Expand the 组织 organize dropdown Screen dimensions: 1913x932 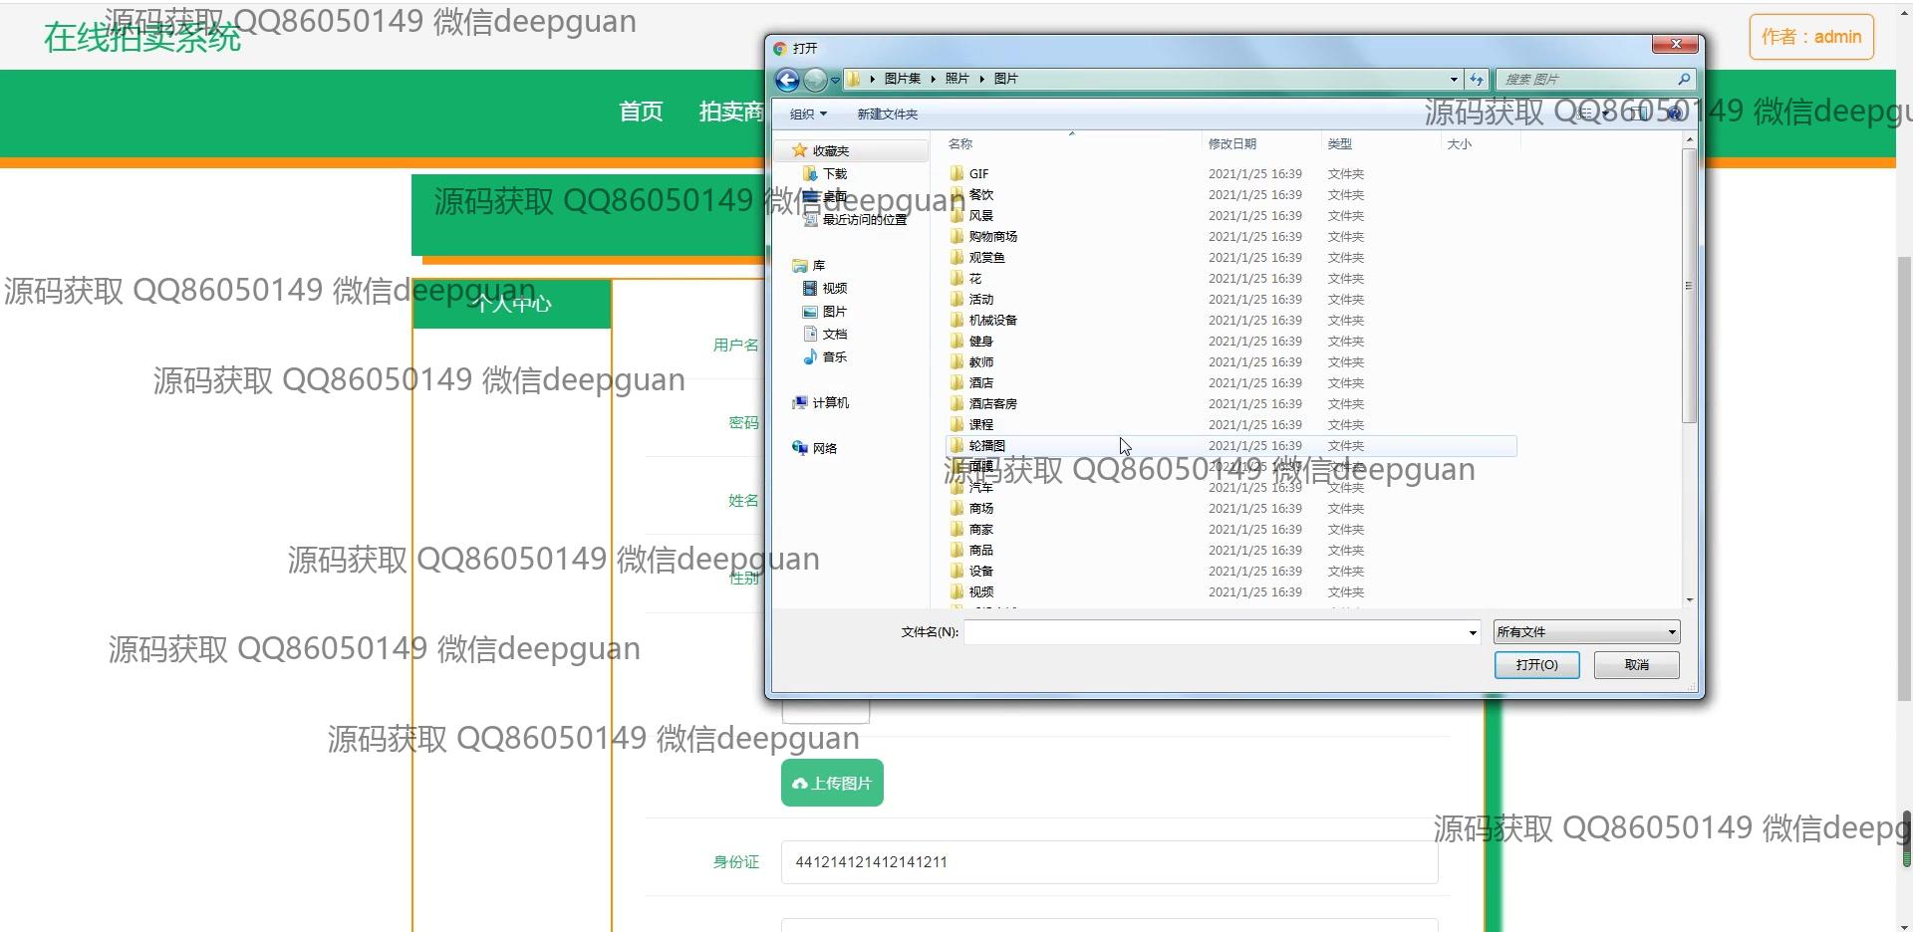(x=808, y=115)
